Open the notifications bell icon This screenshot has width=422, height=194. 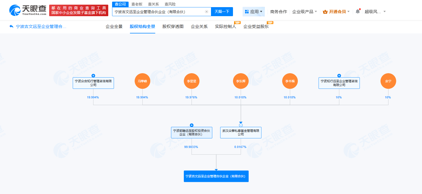click(x=357, y=11)
